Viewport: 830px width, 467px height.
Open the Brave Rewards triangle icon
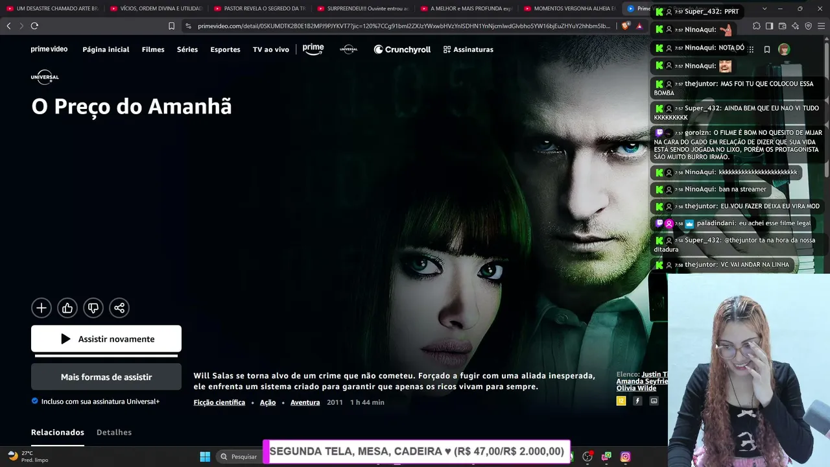(x=639, y=26)
